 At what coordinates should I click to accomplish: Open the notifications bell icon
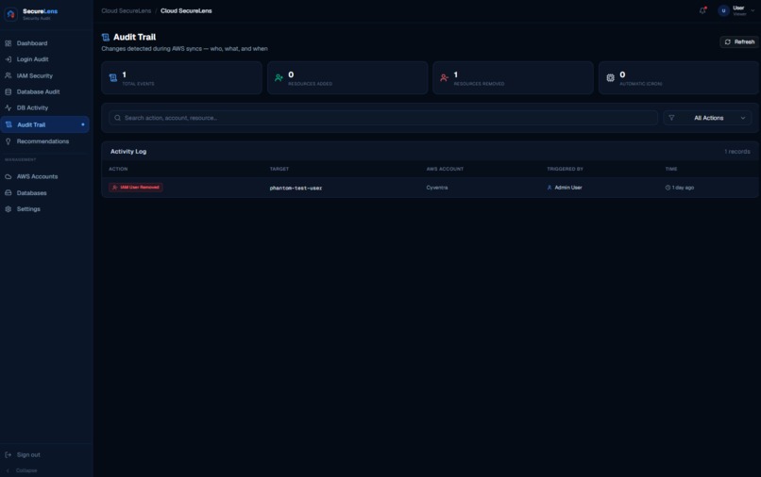click(x=702, y=10)
